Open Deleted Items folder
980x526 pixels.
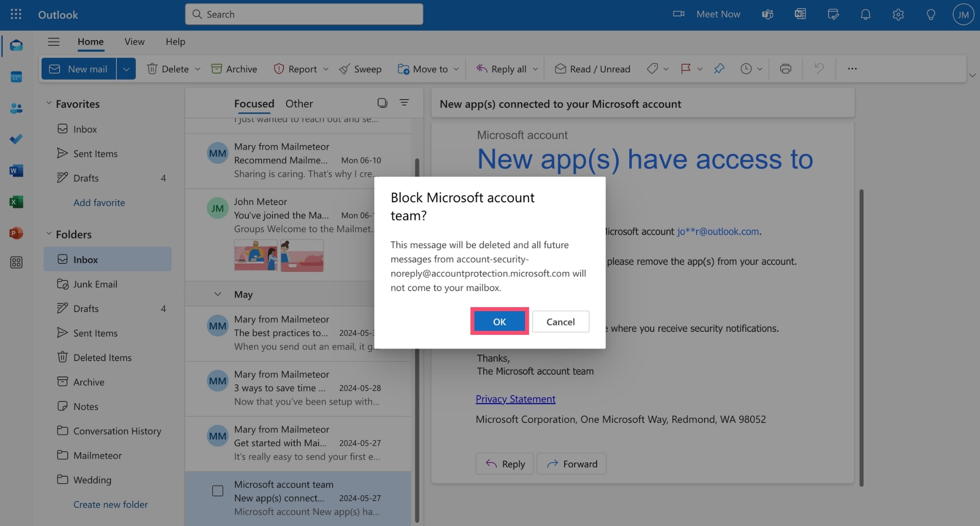(107, 358)
